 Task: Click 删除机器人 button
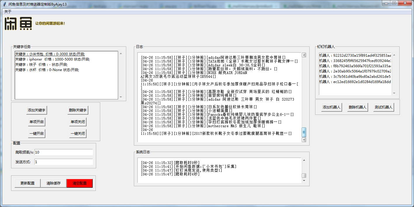(x=357, y=107)
